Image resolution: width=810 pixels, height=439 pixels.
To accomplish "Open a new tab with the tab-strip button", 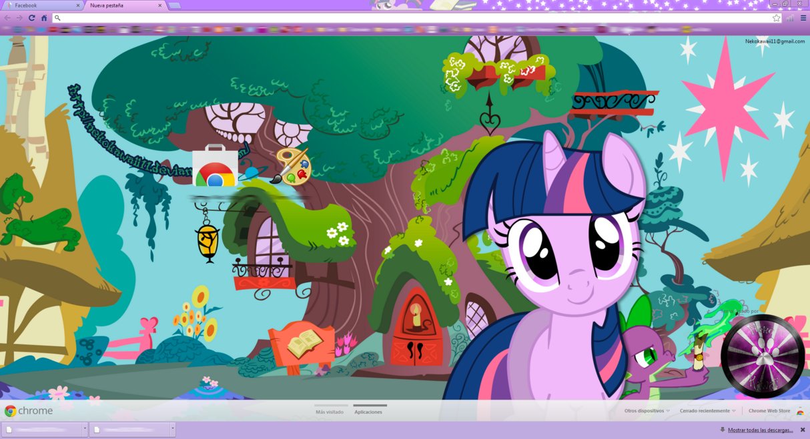I will point(174,5).
